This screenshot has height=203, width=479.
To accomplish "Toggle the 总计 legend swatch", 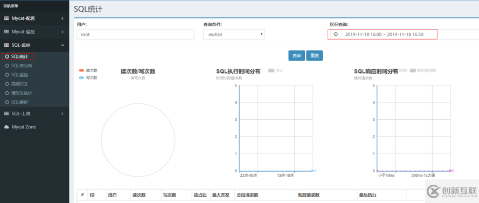I will (271, 70).
